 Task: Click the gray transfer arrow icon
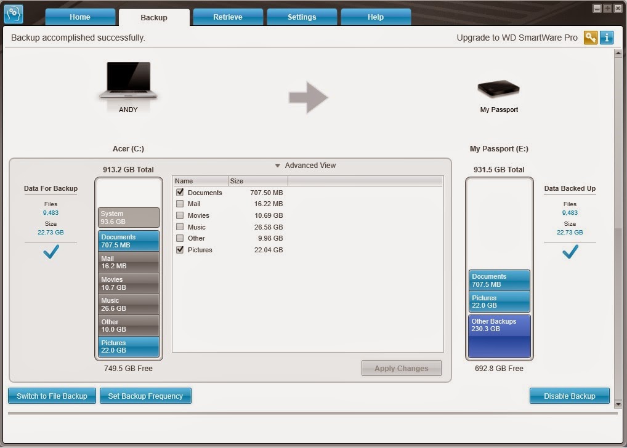point(309,97)
